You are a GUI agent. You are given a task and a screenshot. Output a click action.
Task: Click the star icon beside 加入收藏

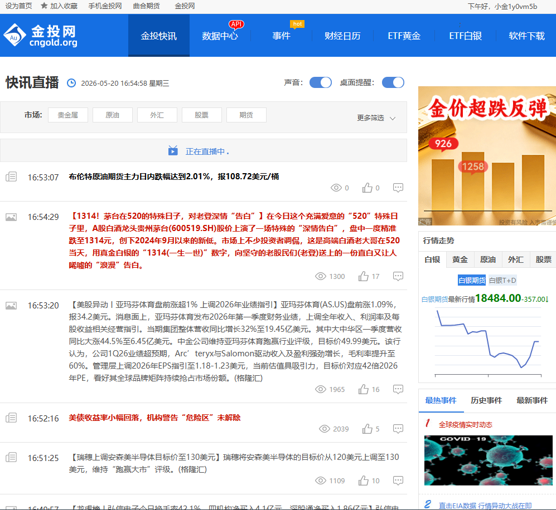point(44,6)
